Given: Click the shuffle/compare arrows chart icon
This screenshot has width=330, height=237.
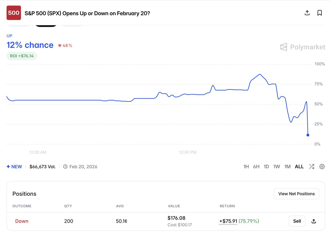Looking at the screenshot, I should coord(312,166).
